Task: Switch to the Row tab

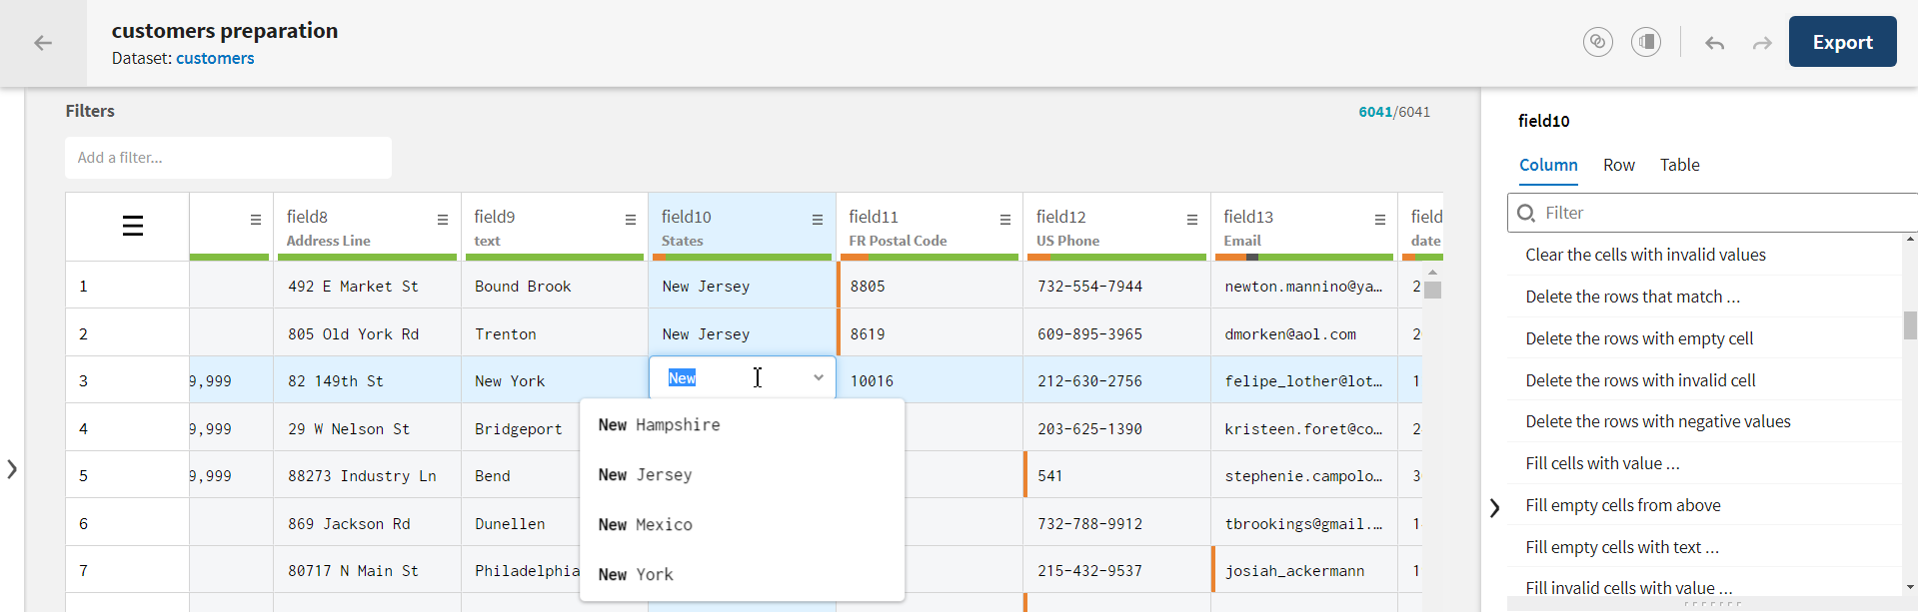Action: 1618,165
